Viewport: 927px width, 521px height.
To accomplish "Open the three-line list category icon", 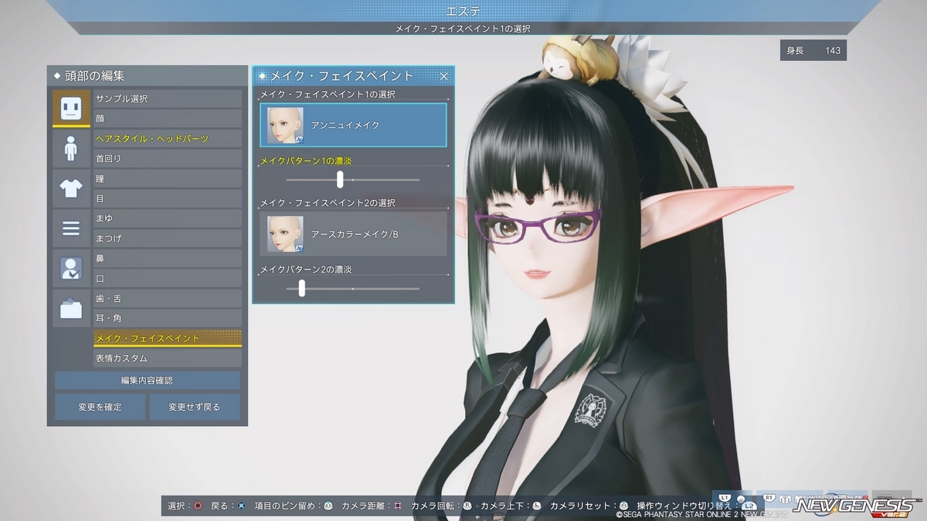I will [71, 228].
